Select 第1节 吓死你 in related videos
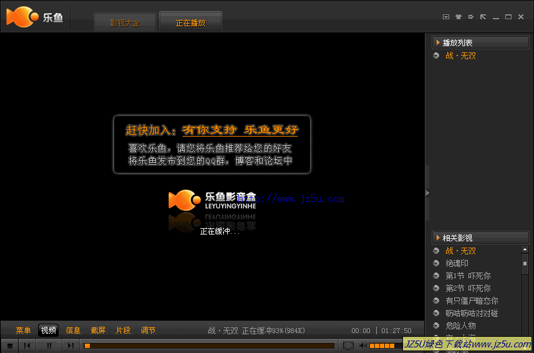The width and height of the screenshot is (534, 353). (468, 276)
